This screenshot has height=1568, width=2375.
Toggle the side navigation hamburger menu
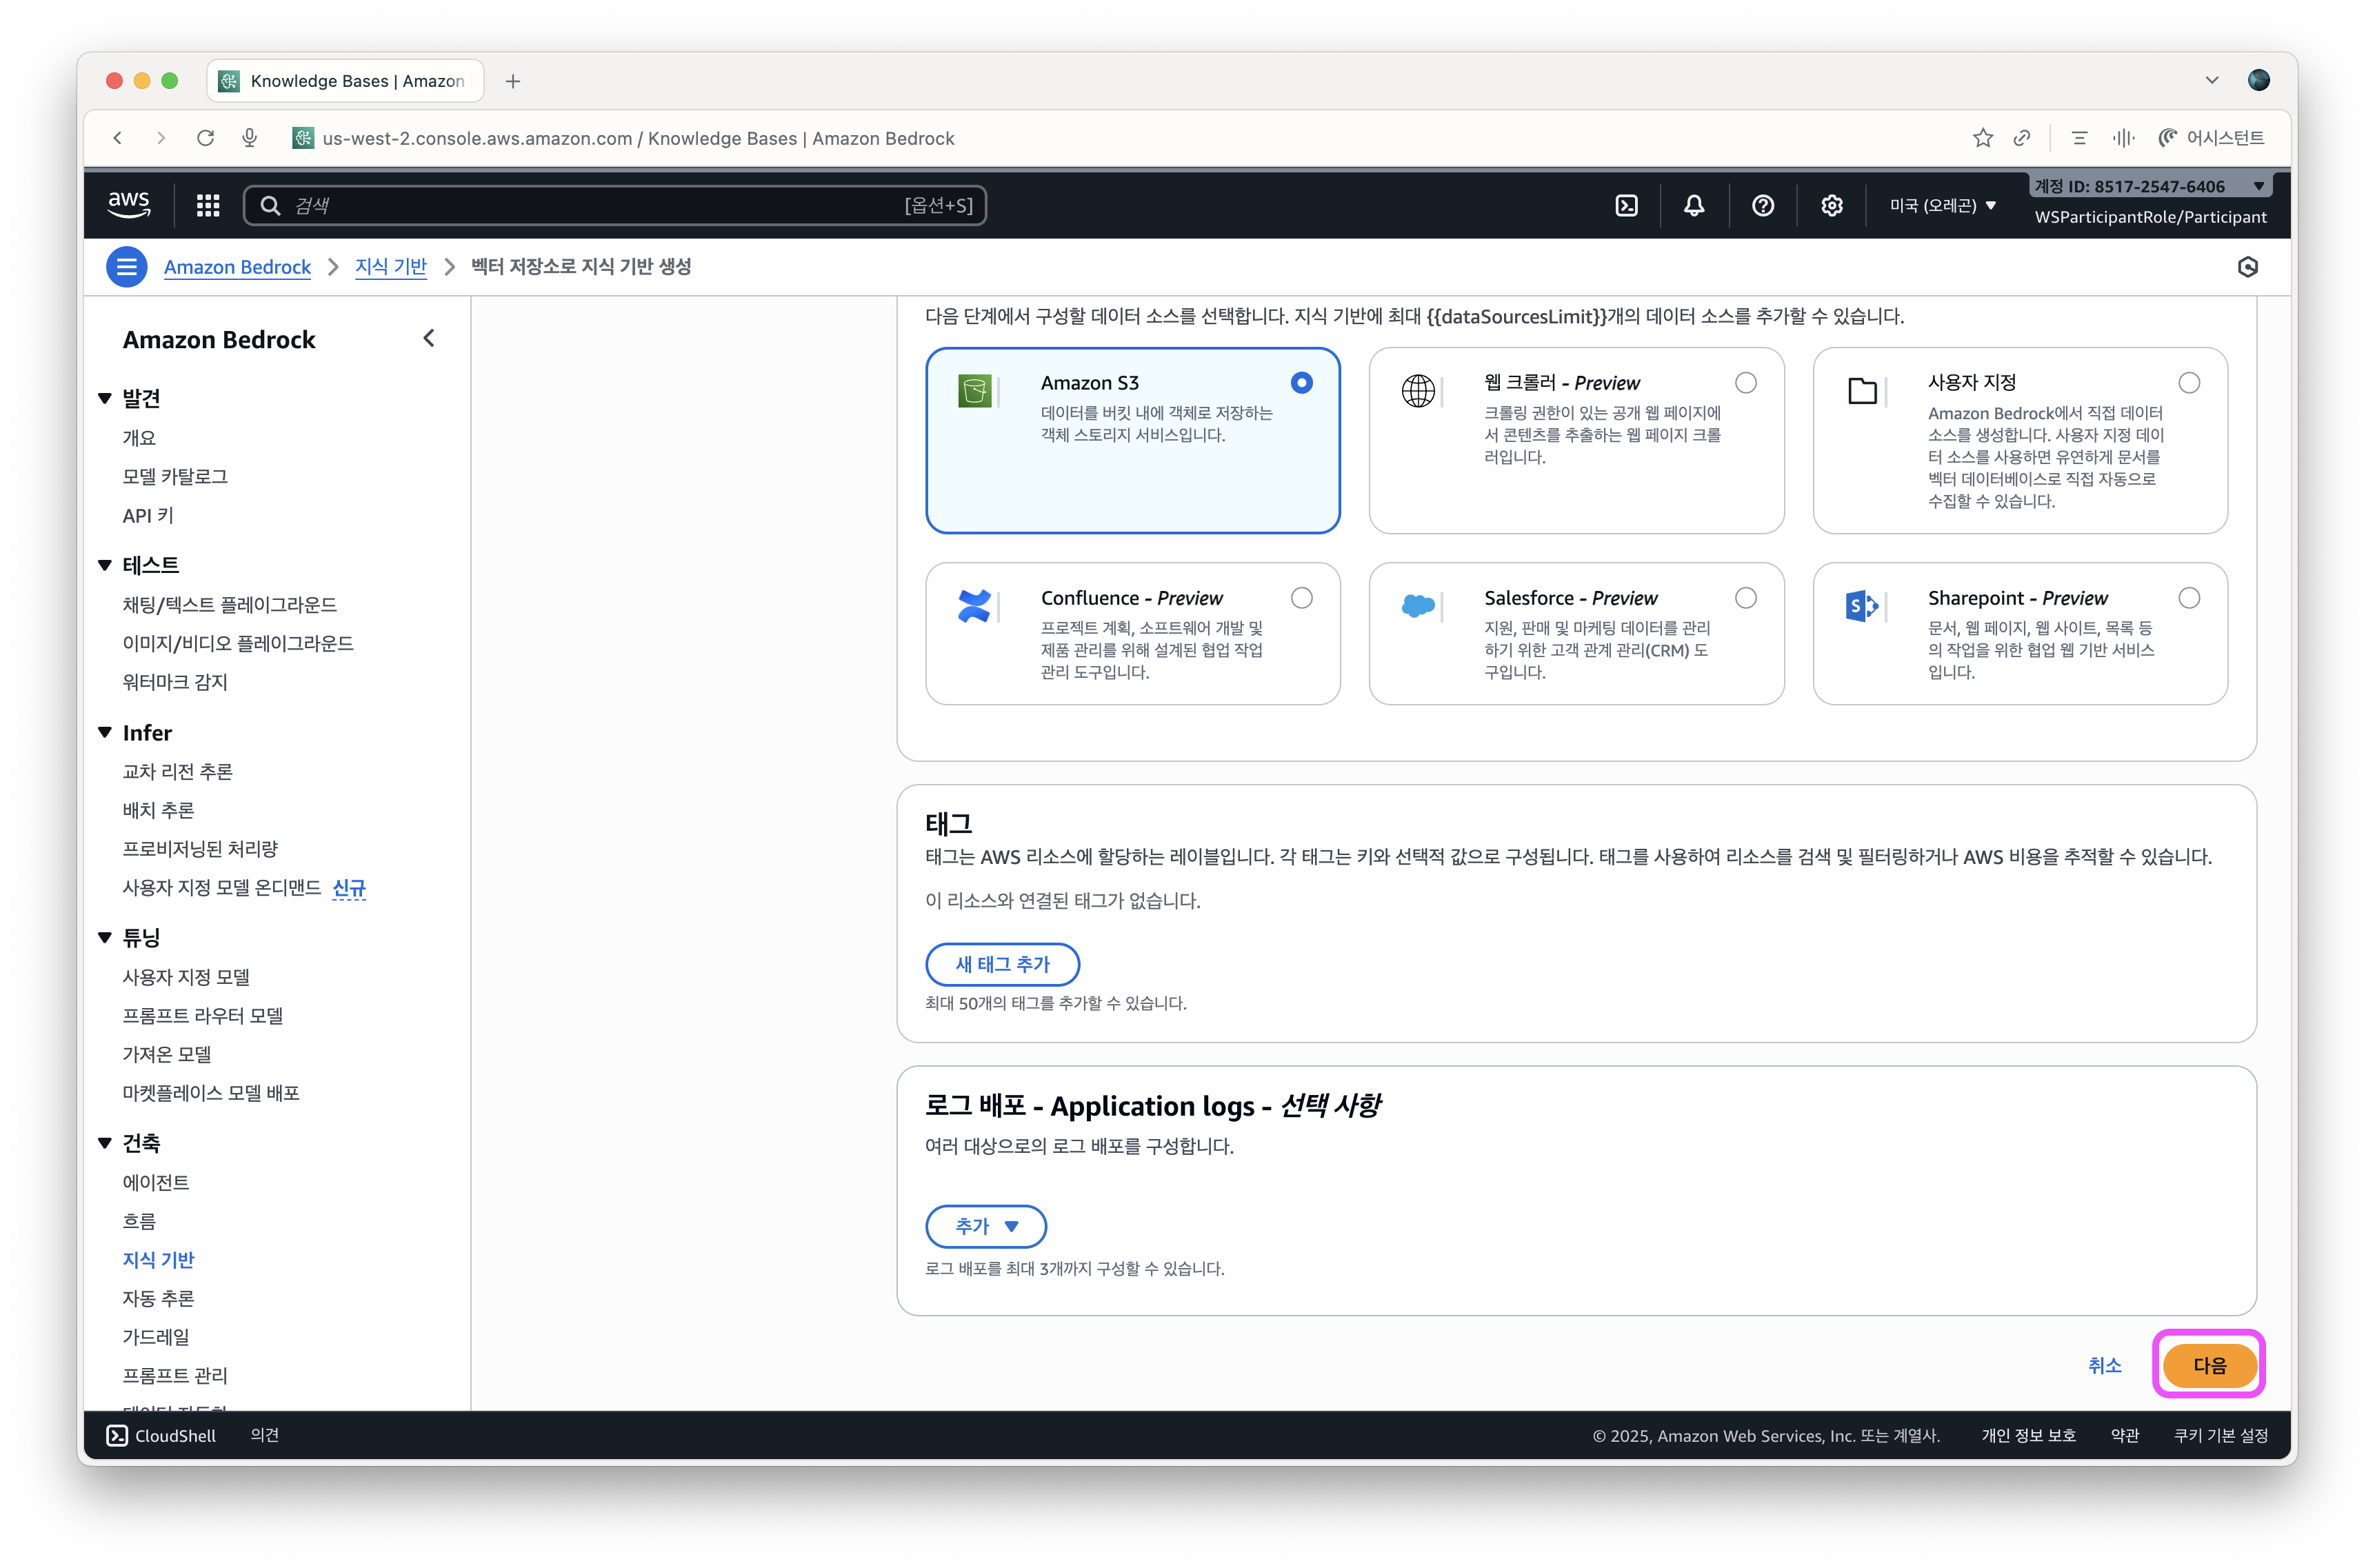(127, 267)
